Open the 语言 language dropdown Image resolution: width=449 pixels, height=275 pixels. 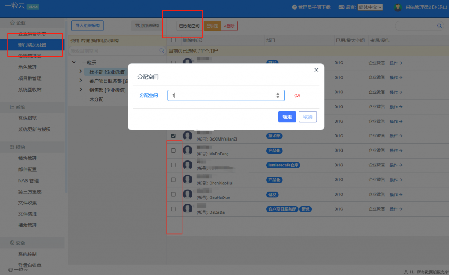[370, 7]
